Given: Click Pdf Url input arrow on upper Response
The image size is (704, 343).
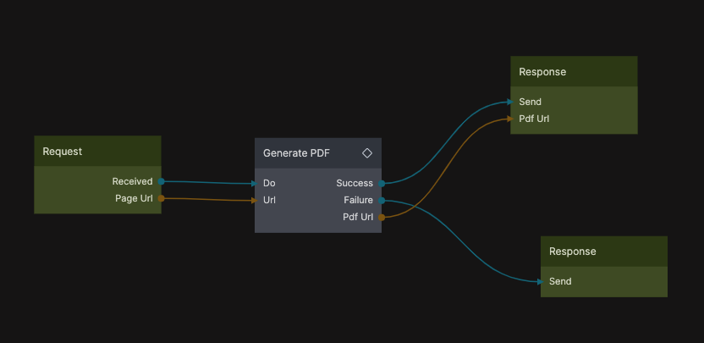Looking at the screenshot, I should click(509, 119).
